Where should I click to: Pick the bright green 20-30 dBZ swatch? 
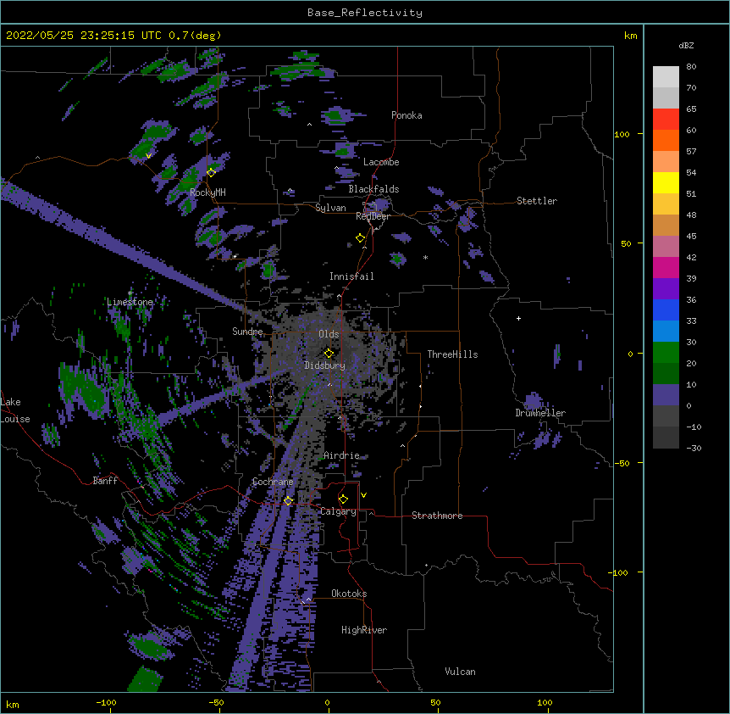coord(666,353)
